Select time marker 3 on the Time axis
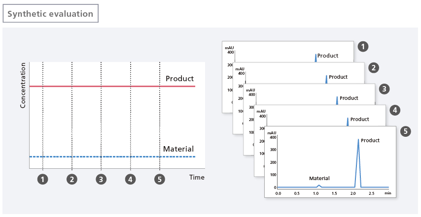Viewport: 421px width, 217px height. [x=101, y=179]
